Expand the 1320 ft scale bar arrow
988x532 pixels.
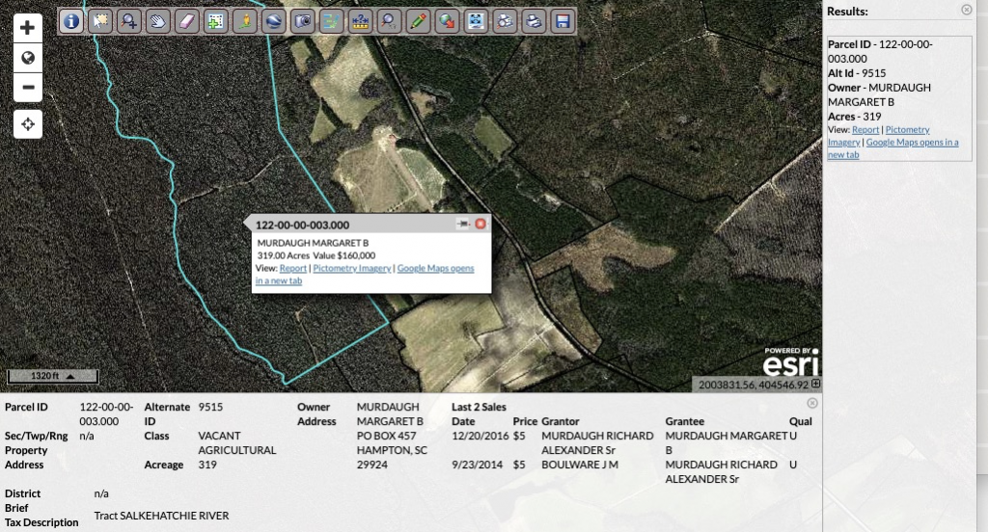coord(69,376)
